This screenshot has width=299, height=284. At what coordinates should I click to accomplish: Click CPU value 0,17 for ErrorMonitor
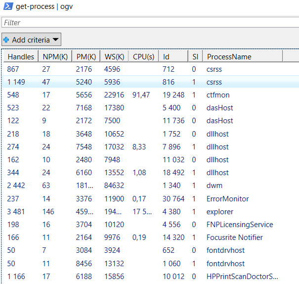click(x=139, y=199)
